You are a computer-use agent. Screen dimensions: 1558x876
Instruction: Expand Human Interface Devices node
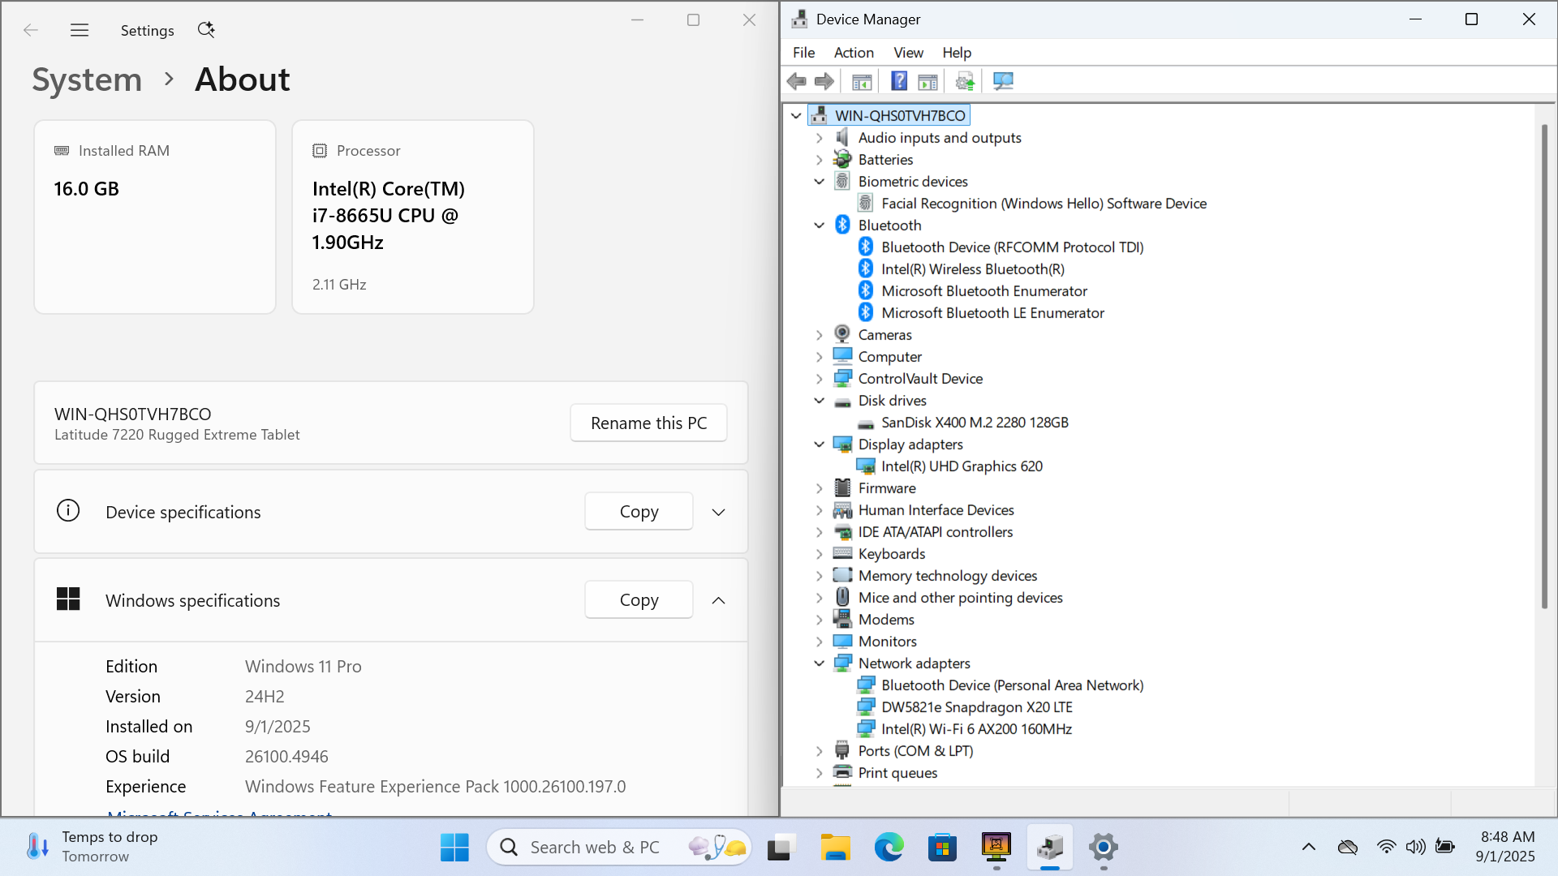tap(820, 510)
